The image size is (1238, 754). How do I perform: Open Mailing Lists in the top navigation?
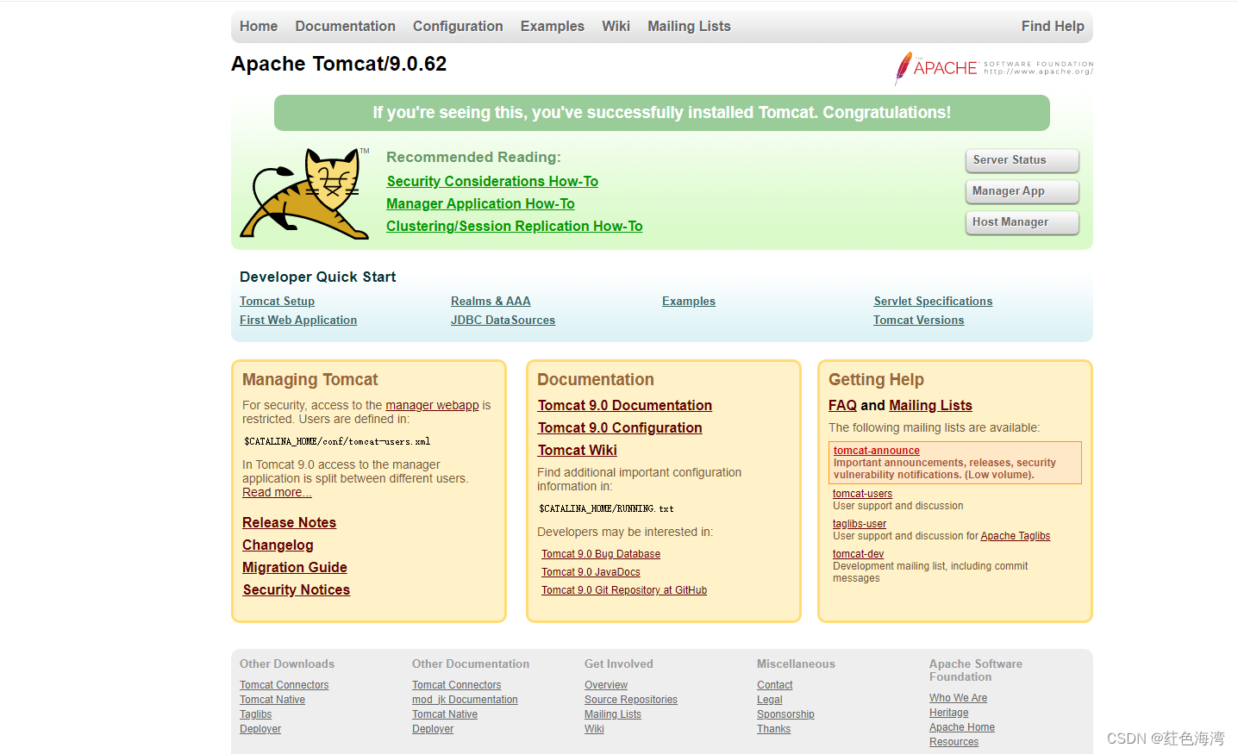pyautogui.click(x=689, y=27)
